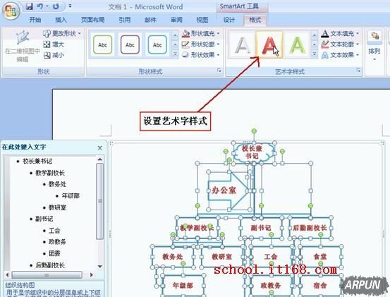The width and height of the screenshot is (390, 297).
Task: Open the 开始 ribbon tab
Action: pyautogui.click(x=35, y=20)
